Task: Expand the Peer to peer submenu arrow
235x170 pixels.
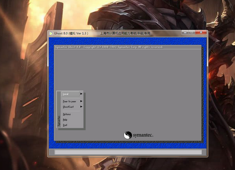Action: [x=81, y=101]
